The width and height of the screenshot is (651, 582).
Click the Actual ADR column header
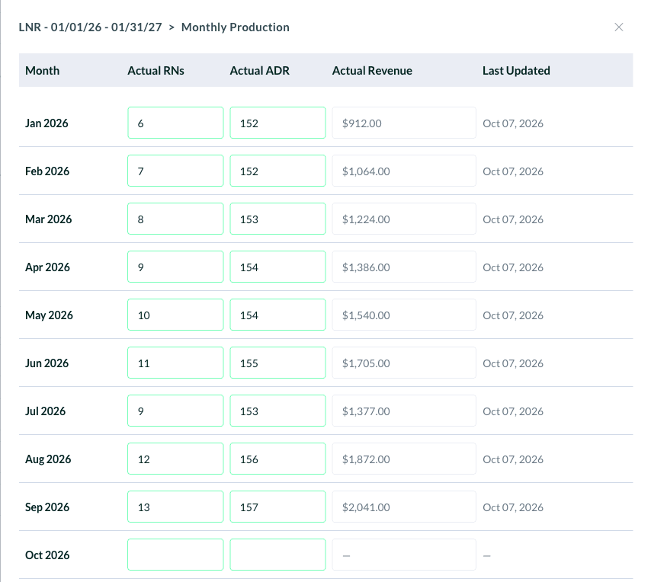point(259,71)
